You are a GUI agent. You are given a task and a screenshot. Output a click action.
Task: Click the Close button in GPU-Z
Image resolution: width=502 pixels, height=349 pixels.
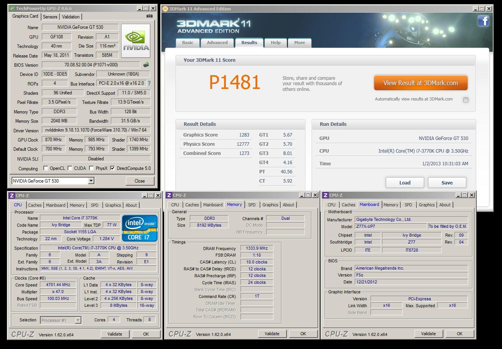140,181
